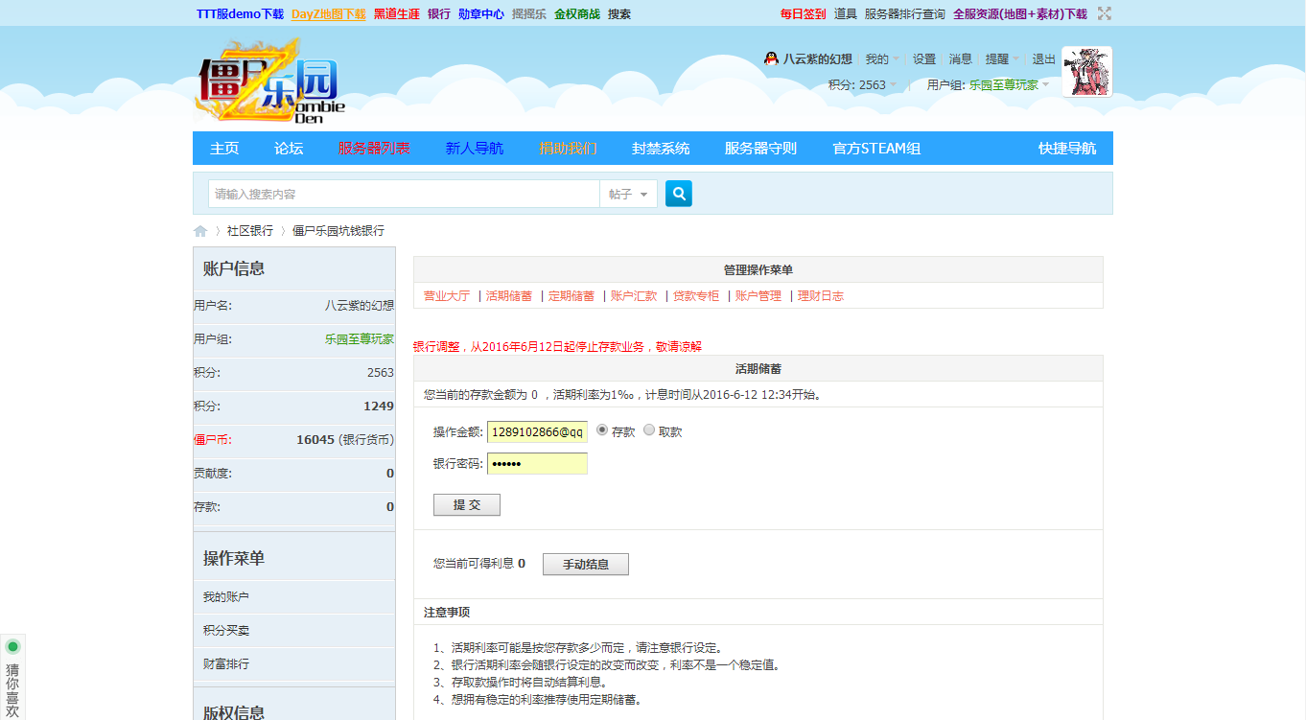Open 财富排行 in the sidebar menu
1306x720 pixels.
(x=225, y=663)
